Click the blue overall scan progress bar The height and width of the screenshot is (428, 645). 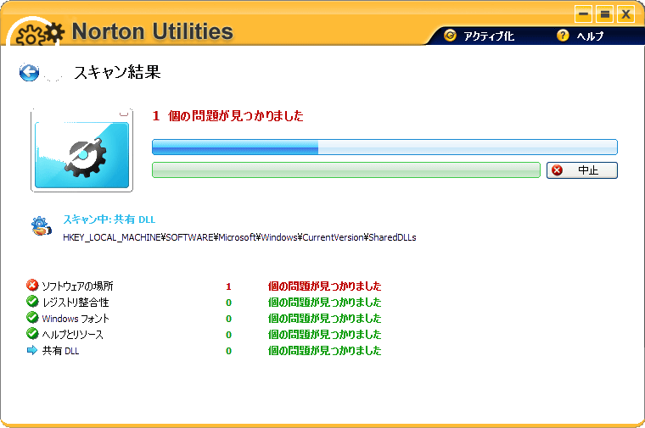tap(384, 147)
